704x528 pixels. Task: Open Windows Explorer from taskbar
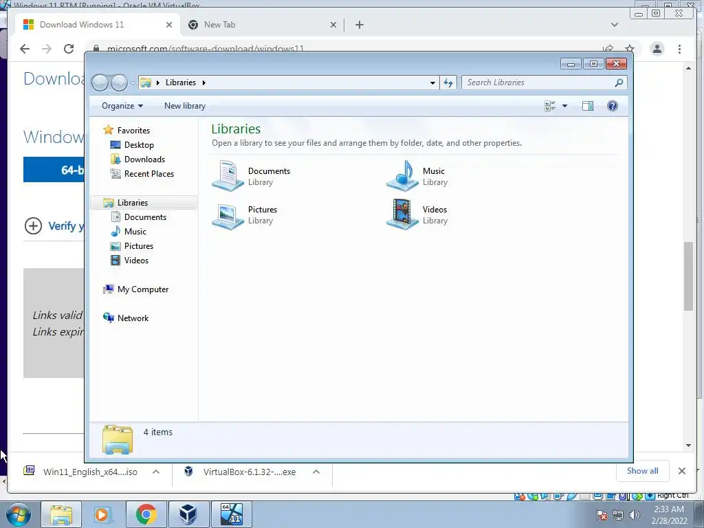[x=61, y=514]
